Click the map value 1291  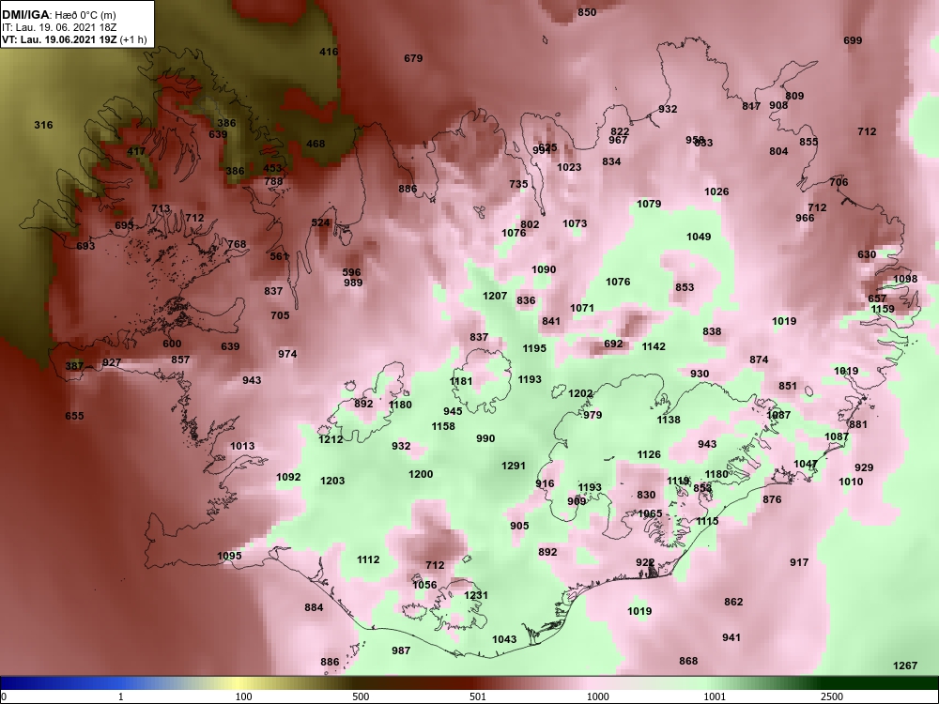(x=514, y=466)
